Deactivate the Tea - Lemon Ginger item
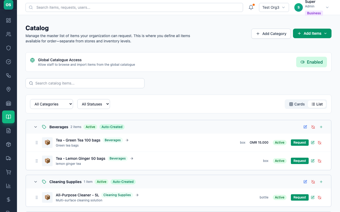The image size is (340, 212). (320, 161)
